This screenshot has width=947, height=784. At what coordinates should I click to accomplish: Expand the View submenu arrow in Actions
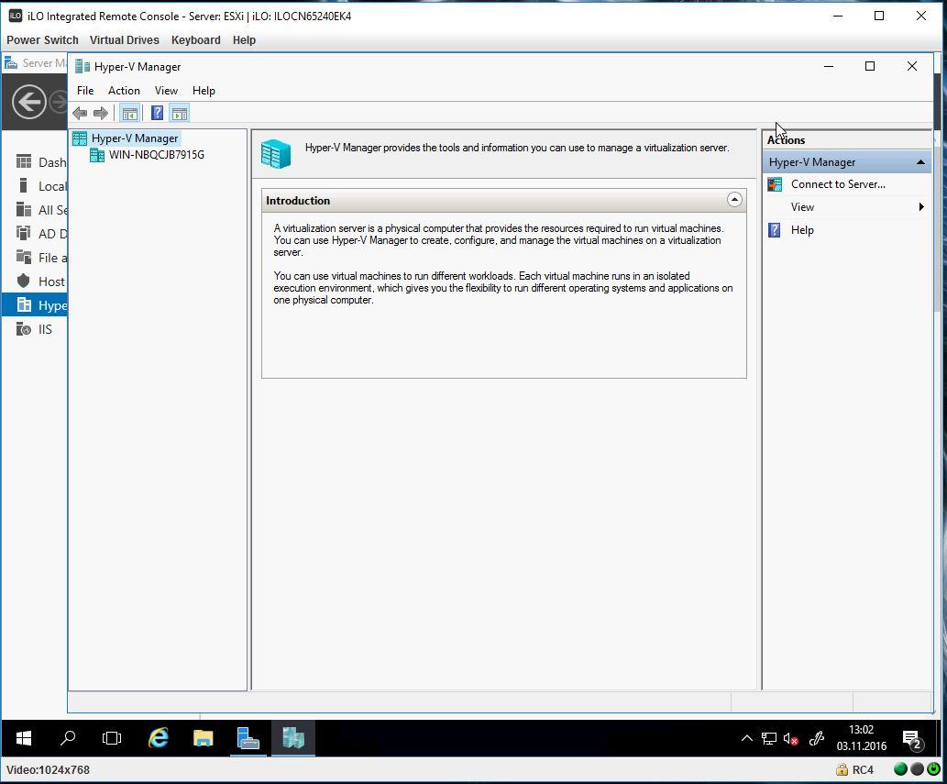921,207
